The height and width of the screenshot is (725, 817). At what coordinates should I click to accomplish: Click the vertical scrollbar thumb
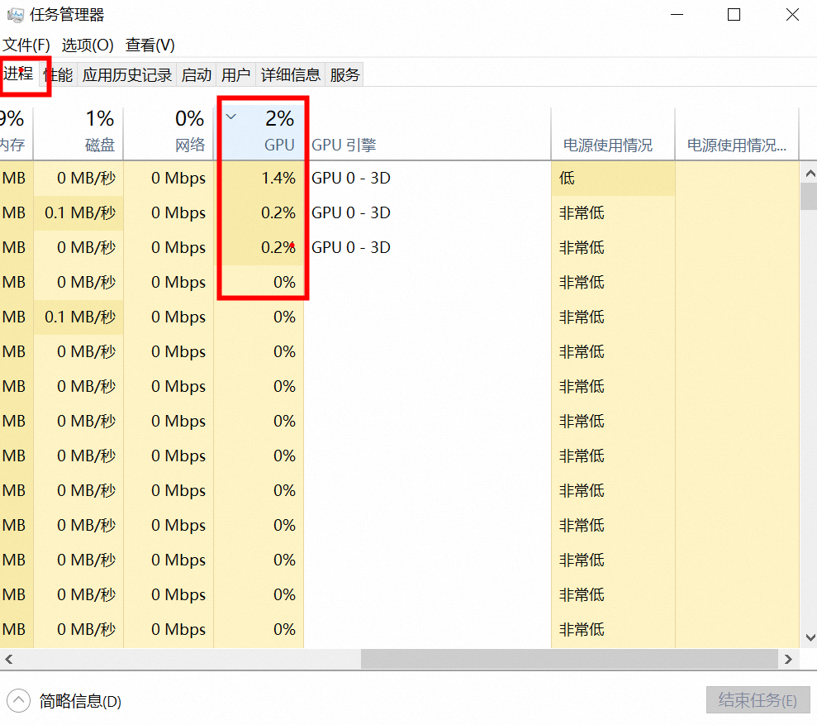[x=809, y=196]
